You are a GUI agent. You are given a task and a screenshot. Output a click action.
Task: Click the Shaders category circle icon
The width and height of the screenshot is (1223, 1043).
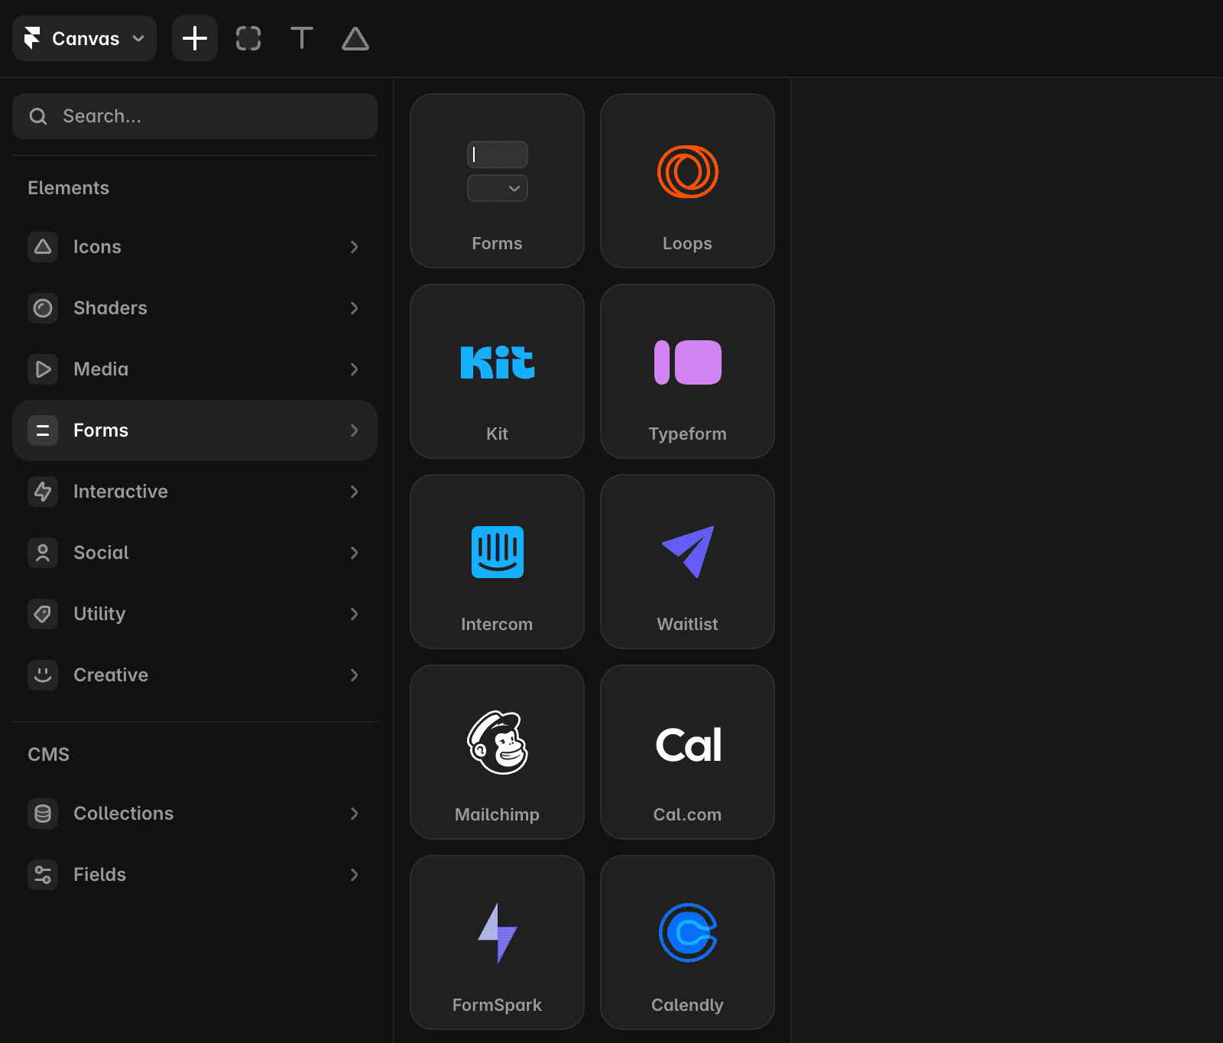43,308
